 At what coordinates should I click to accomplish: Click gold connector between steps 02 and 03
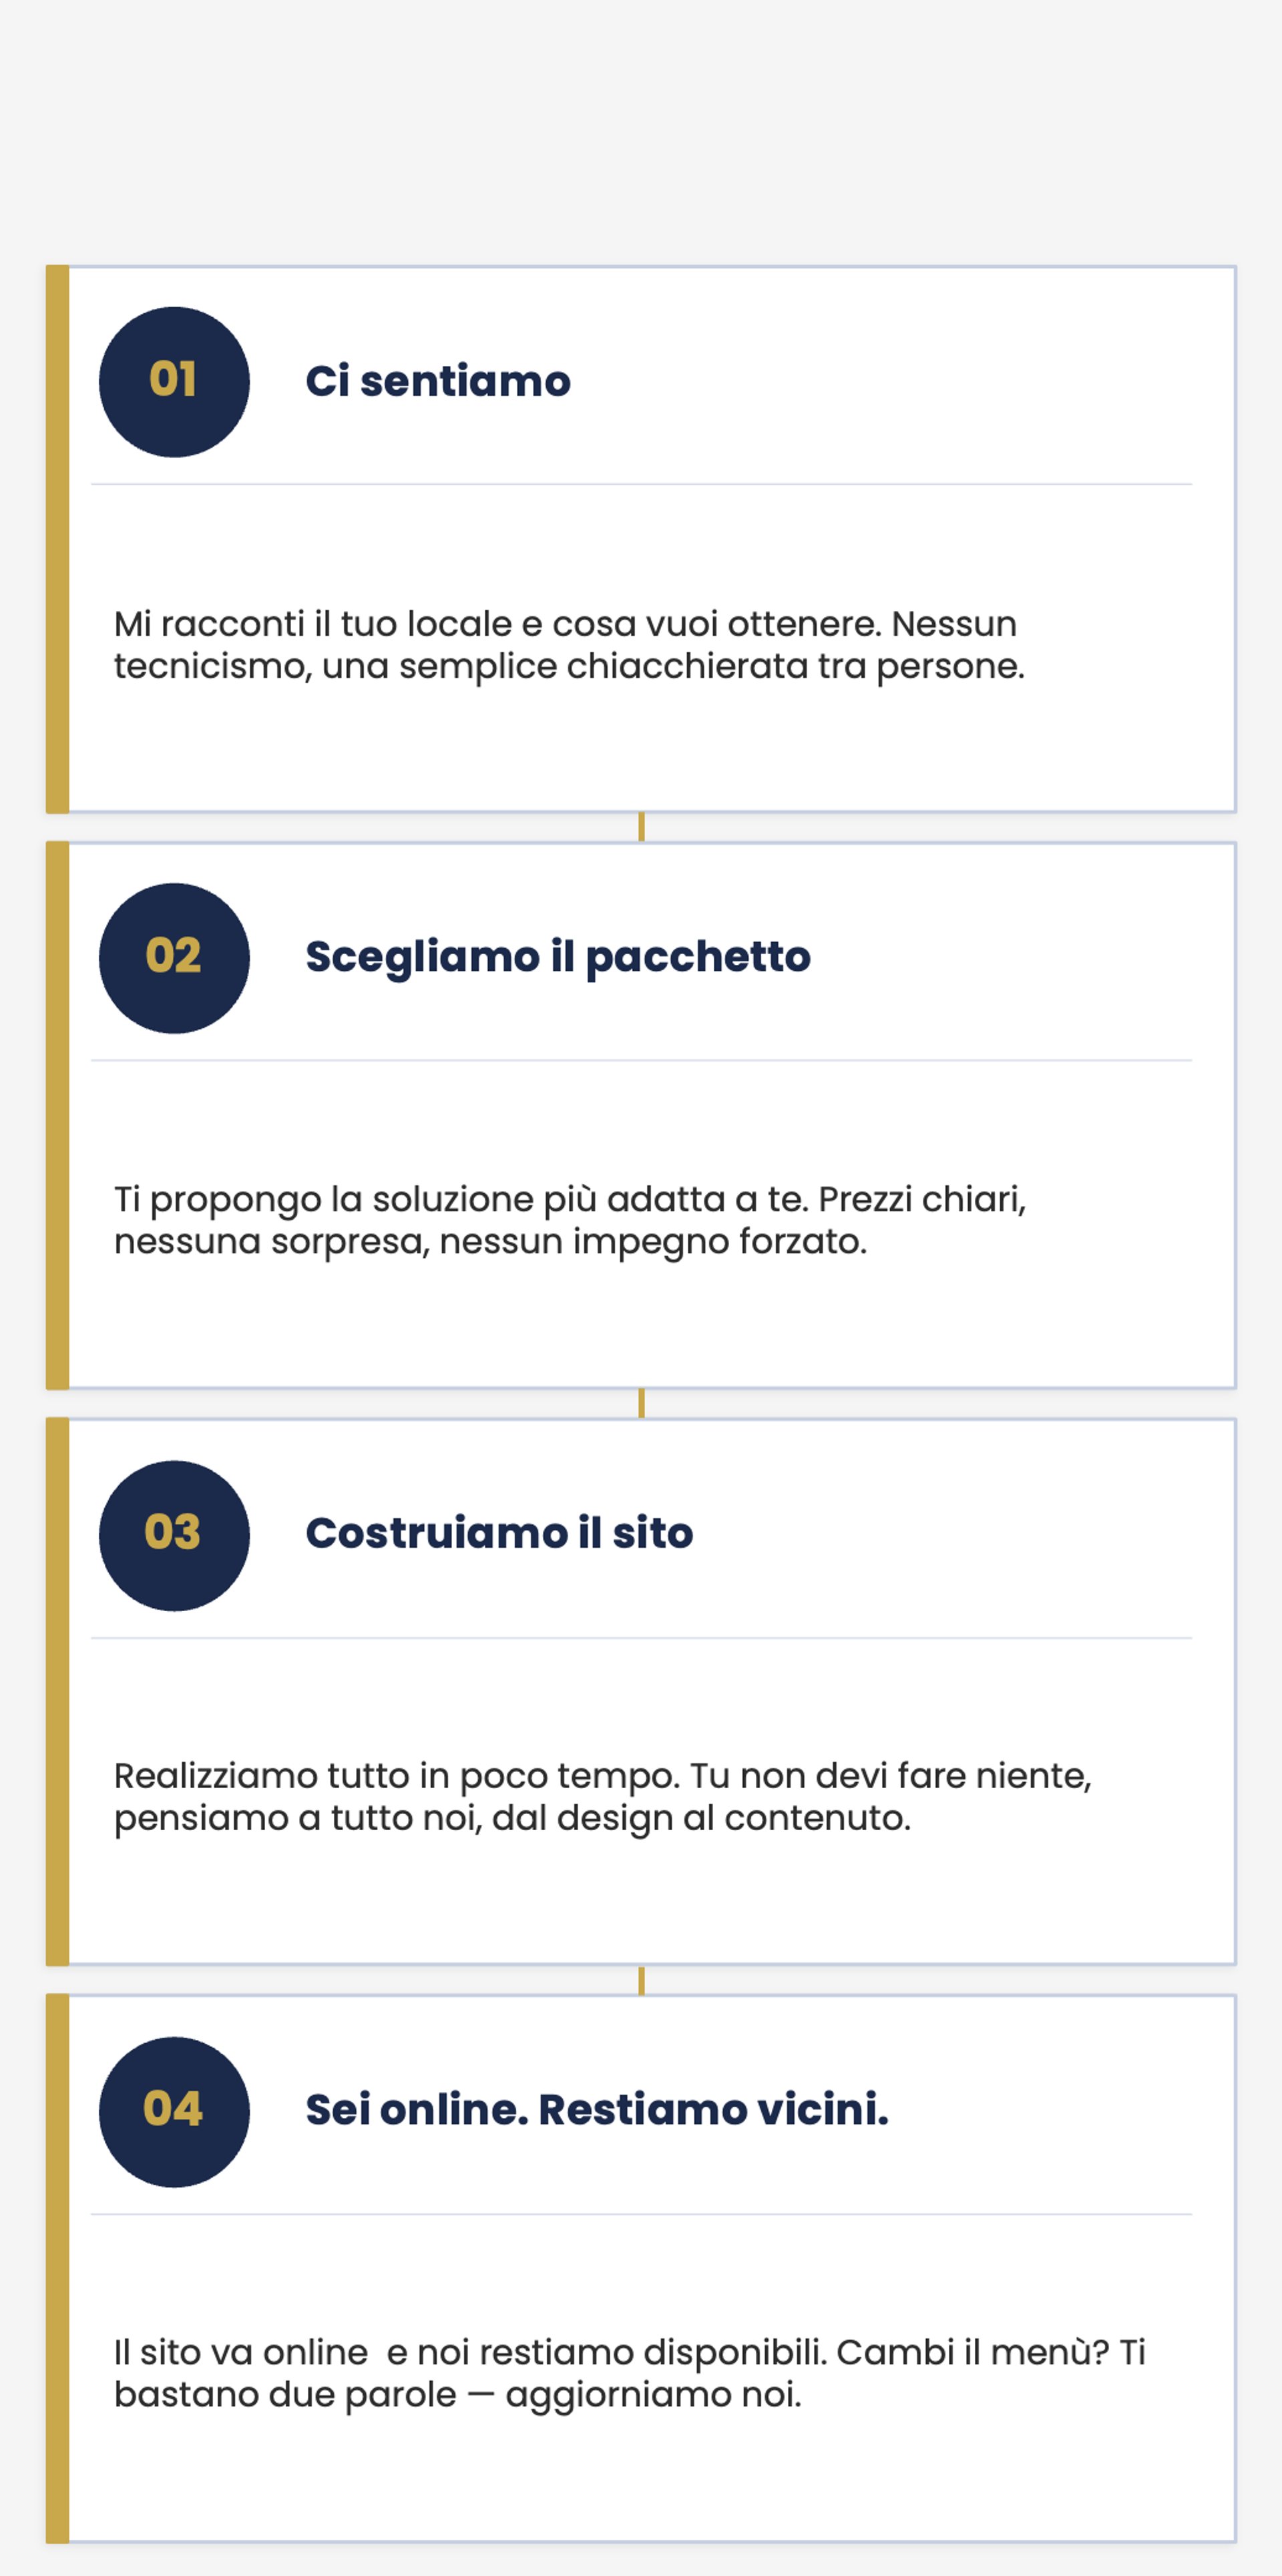click(641, 1403)
